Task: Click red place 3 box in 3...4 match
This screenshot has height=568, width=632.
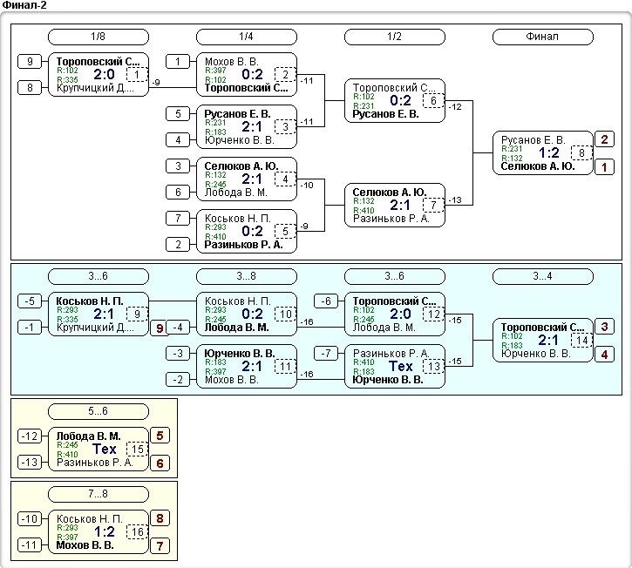Action: tap(604, 327)
